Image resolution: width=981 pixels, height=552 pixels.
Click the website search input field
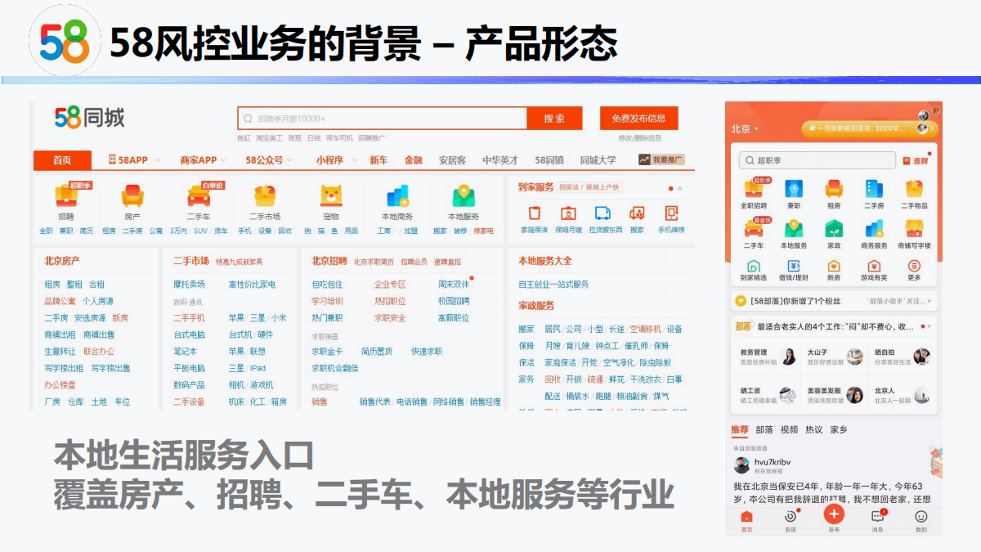coord(383,119)
